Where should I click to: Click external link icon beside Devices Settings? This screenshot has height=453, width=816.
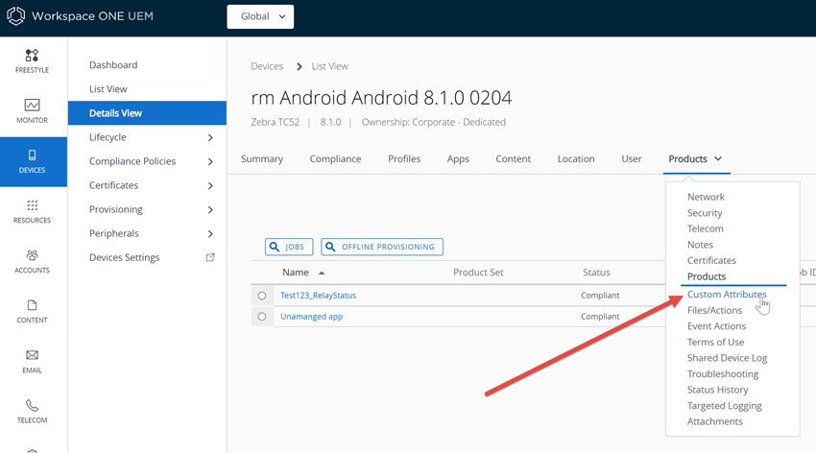coord(210,257)
